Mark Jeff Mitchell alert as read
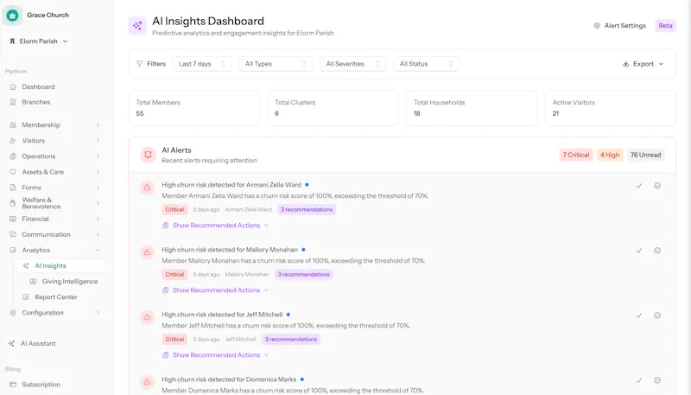Viewport: 691px width, 395px height. click(x=639, y=315)
